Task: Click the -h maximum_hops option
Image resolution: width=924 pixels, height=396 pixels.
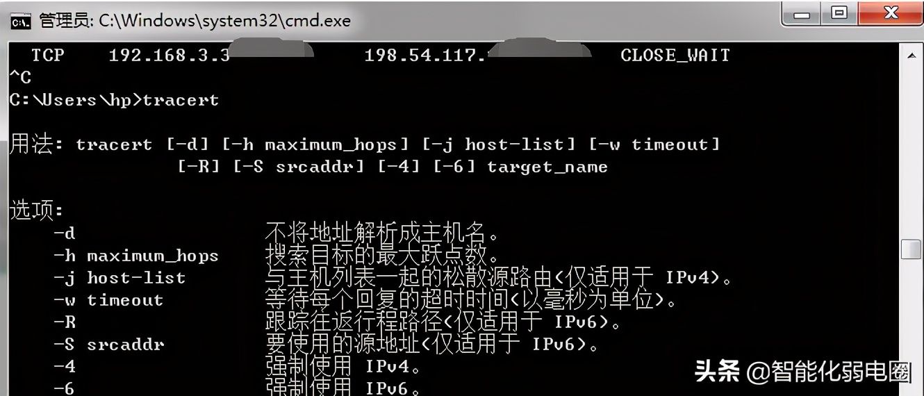Action: [x=136, y=256]
